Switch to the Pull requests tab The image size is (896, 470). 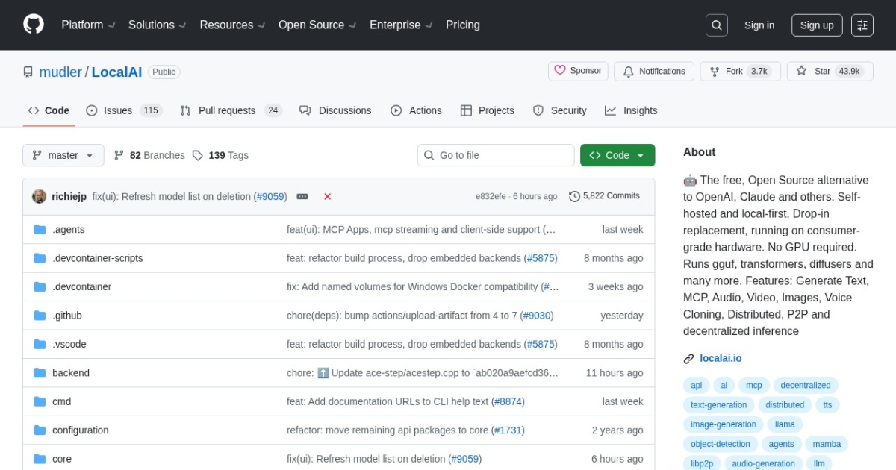pos(230,110)
